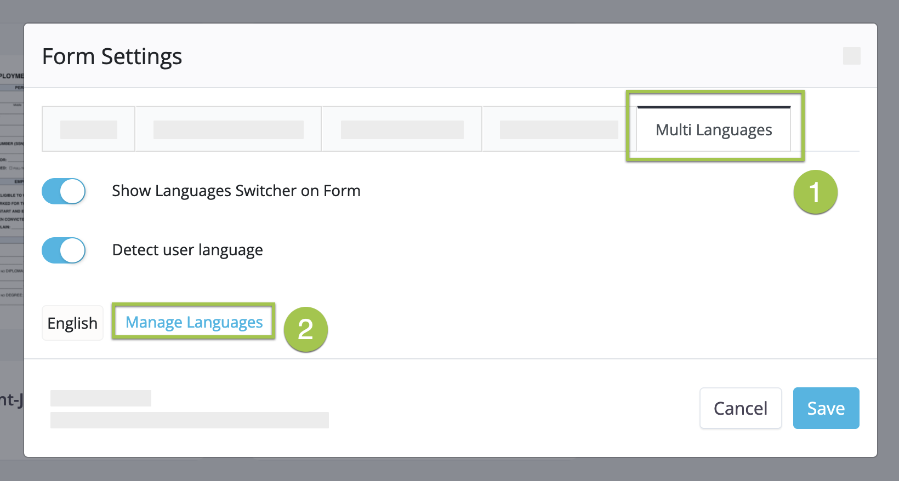Switch to the Multi Languages tab
The height and width of the screenshot is (481, 899).
pos(713,130)
